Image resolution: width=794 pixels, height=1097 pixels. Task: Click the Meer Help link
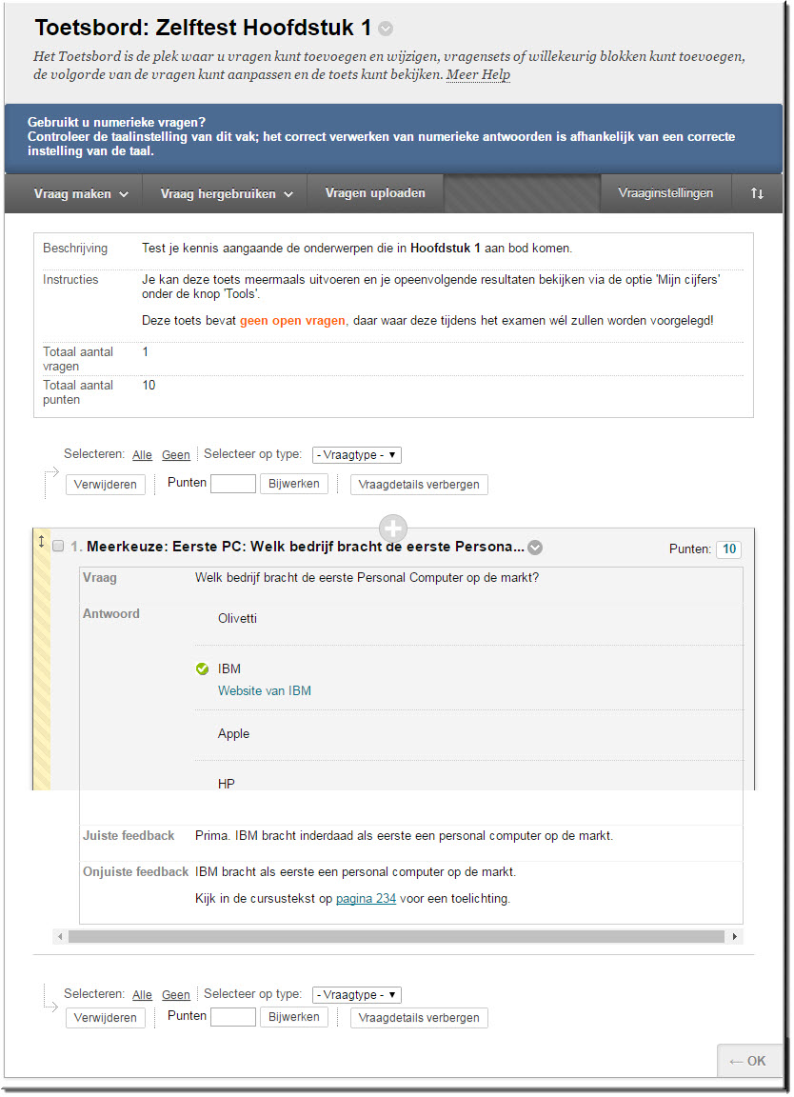coord(478,75)
